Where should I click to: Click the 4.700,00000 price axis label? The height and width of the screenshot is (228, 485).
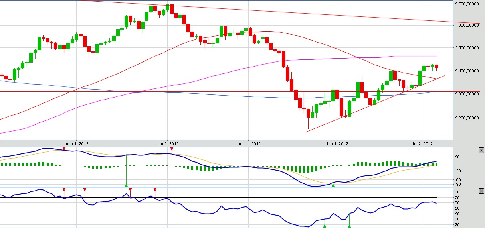[466, 4]
